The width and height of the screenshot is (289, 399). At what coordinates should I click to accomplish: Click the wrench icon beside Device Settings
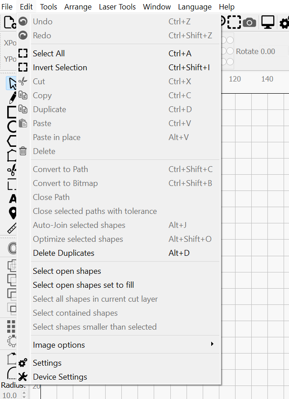[23, 377]
